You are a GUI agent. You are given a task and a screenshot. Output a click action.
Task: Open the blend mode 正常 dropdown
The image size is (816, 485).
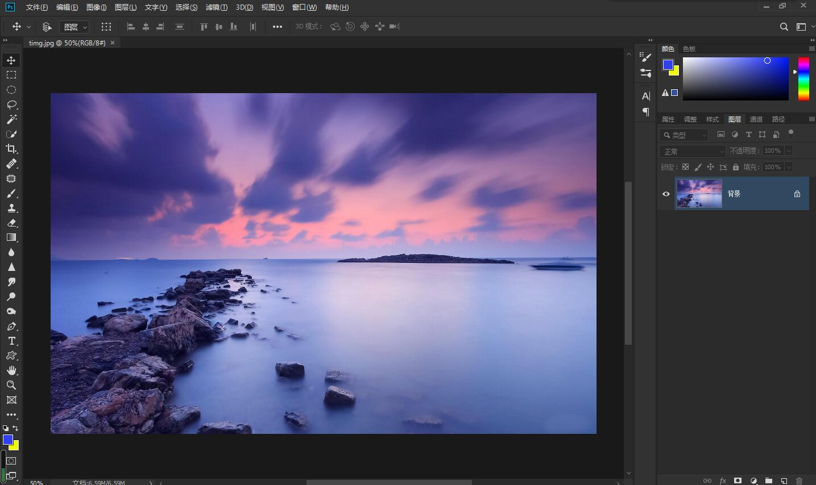coord(693,151)
